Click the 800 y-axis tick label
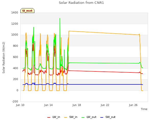163x122 pixels. click(x=16, y=46)
